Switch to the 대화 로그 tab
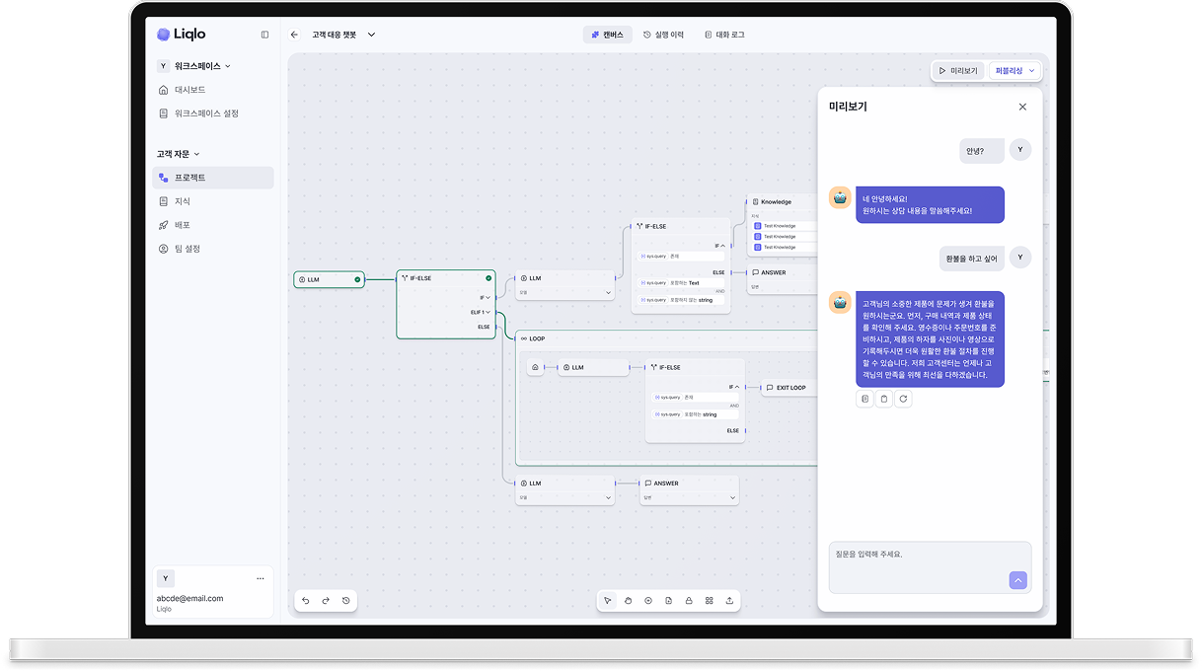Image resolution: width=1202 pixels, height=671 pixels. tap(724, 35)
